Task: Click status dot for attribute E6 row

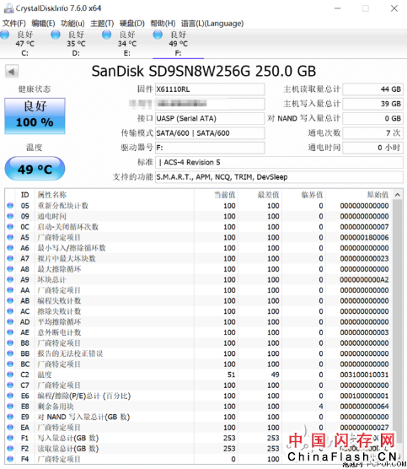Action: (x=10, y=396)
